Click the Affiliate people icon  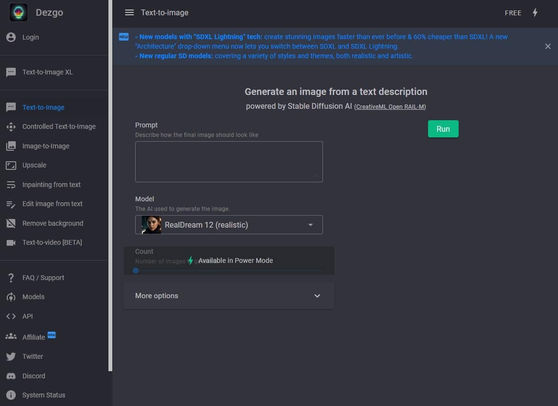point(11,336)
